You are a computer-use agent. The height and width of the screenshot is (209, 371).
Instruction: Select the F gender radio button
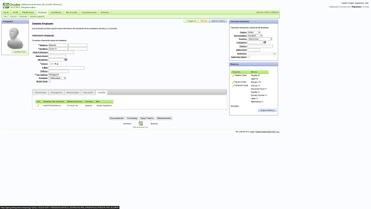50,64
